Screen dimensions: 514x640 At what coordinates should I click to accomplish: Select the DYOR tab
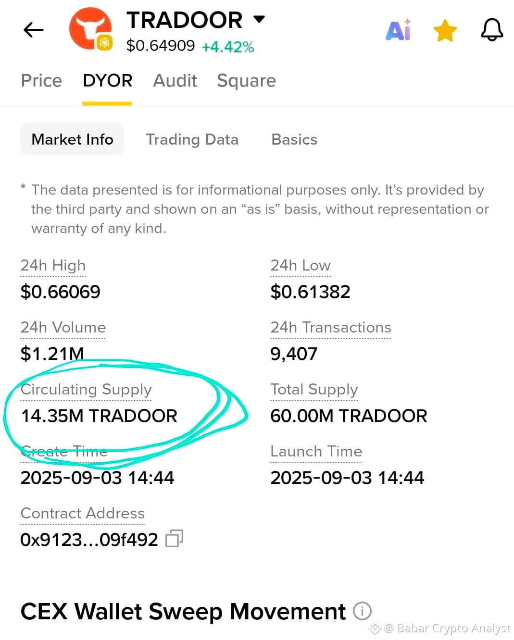tap(107, 80)
